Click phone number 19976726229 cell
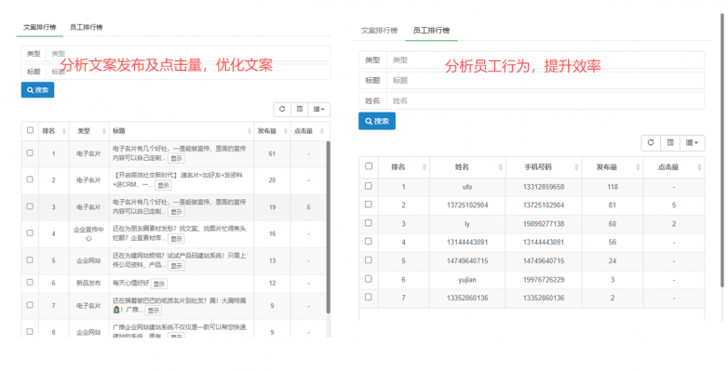Screen dimensions: 728x372 coord(544,280)
